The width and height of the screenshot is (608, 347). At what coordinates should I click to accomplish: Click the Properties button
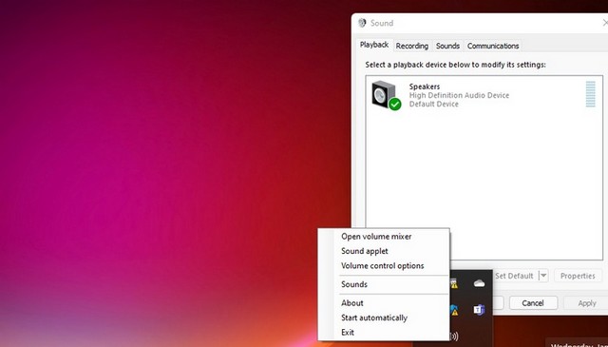pyautogui.click(x=578, y=276)
